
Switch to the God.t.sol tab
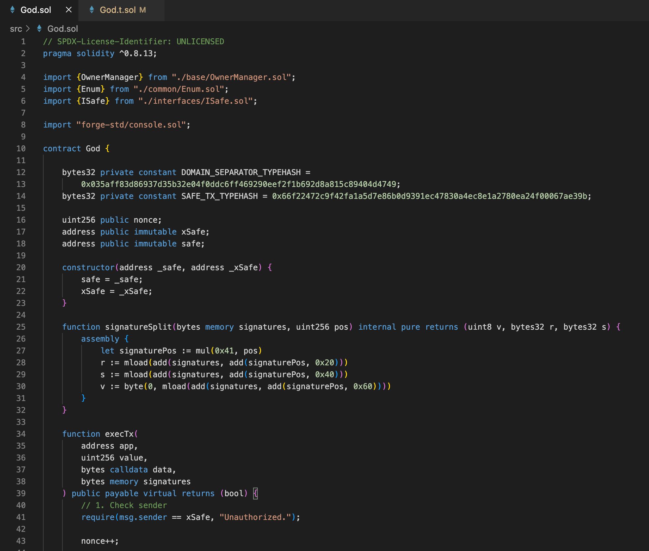(122, 10)
